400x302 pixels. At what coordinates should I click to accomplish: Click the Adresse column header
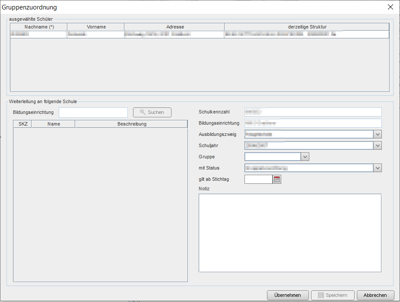[175, 27]
